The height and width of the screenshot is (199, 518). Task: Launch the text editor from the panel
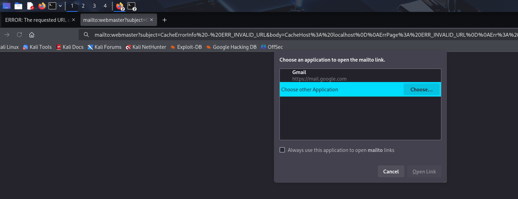[31, 6]
